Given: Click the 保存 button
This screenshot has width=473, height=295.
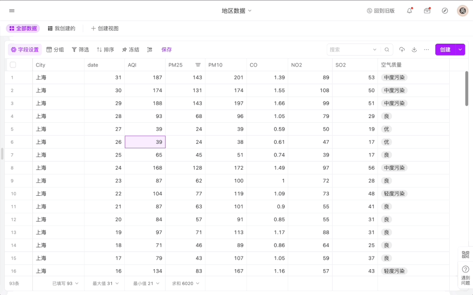Looking at the screenshot, I should point(166,50).
